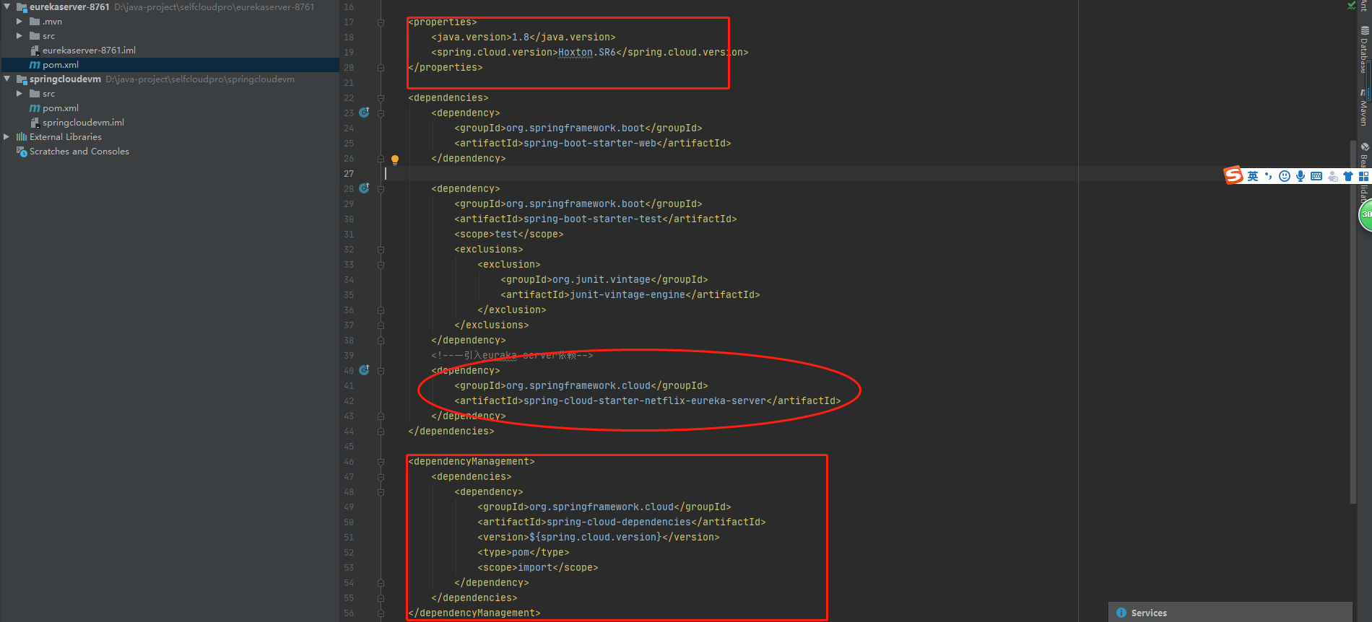
Task: Open the Sogou skin shirt icon
Action: 1348,176
